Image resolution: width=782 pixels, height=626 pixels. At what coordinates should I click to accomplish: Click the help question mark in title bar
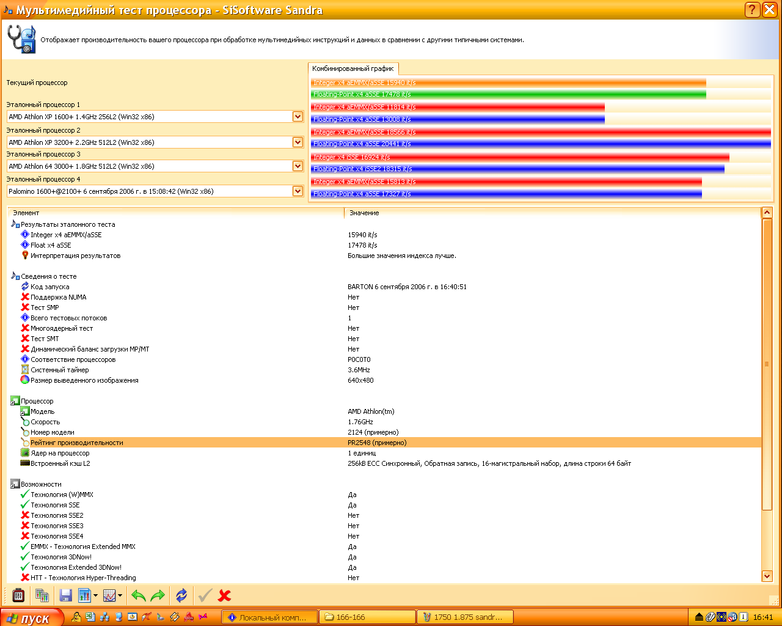tap(752, 10)
